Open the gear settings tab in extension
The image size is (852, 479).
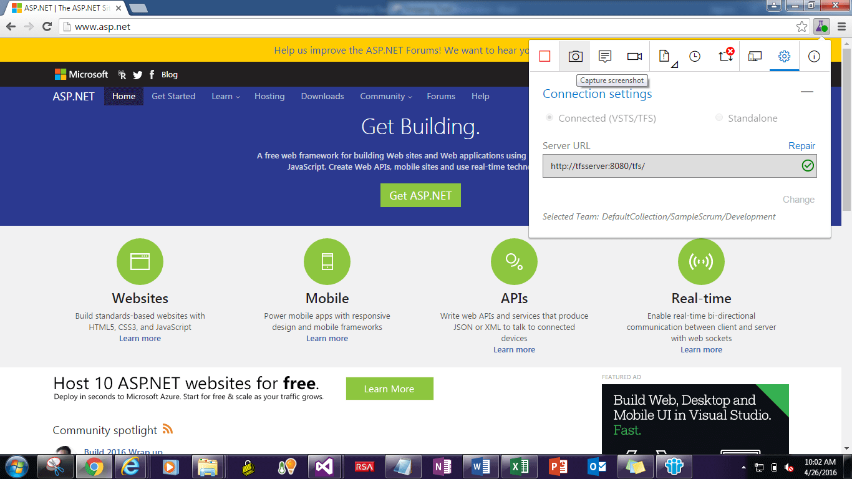785,57
